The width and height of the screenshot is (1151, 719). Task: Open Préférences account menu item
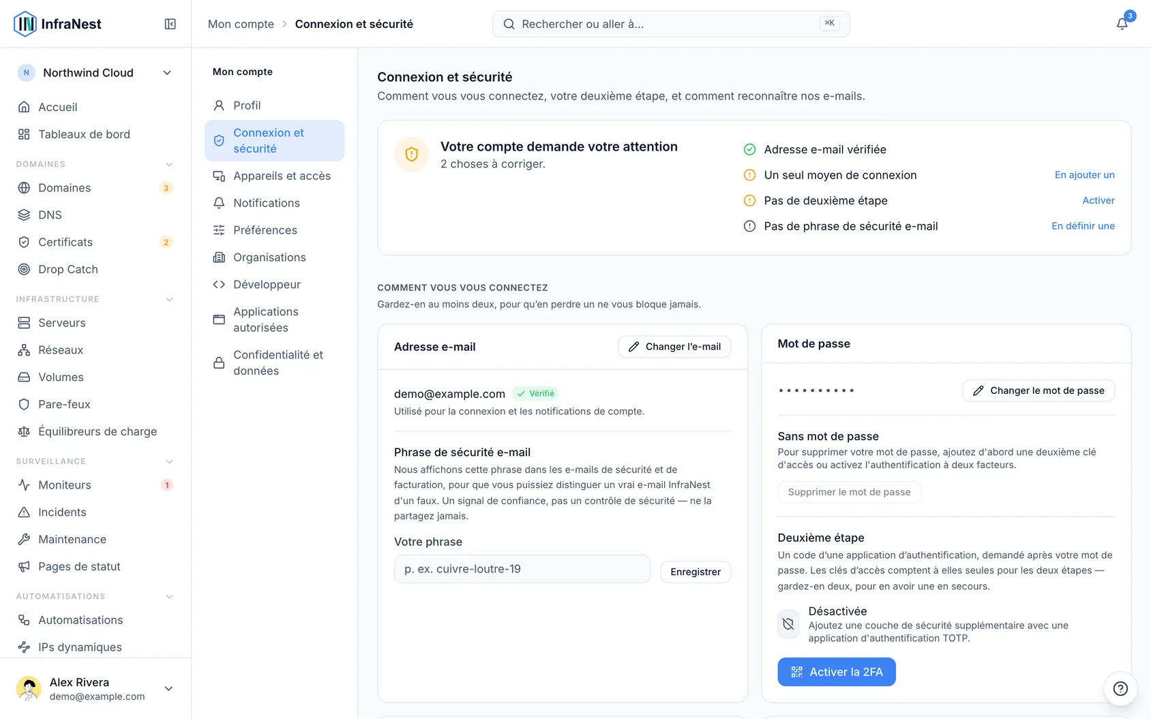pos(274,230)
